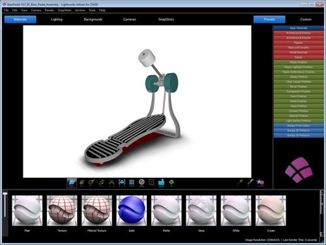Screen dimensions: 326x245
Task: Open the Camera menu
Action: (36, 10)
